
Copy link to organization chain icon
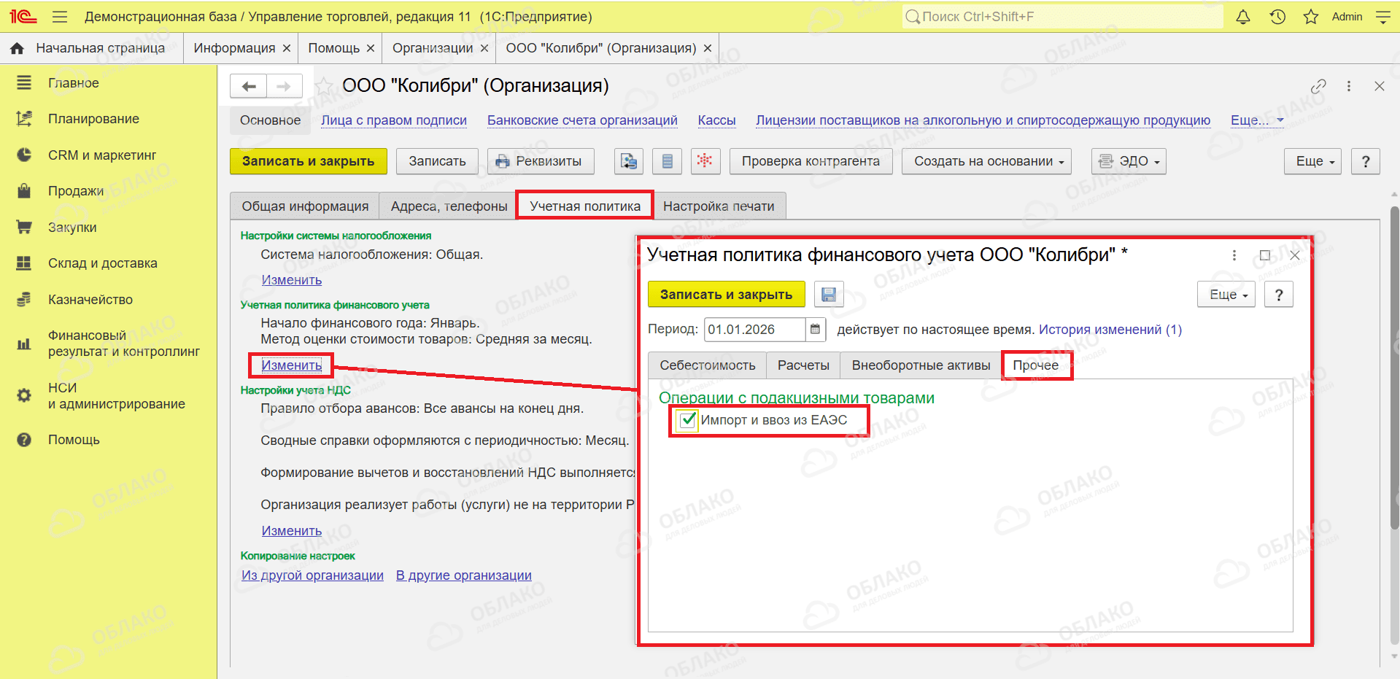1318,86
